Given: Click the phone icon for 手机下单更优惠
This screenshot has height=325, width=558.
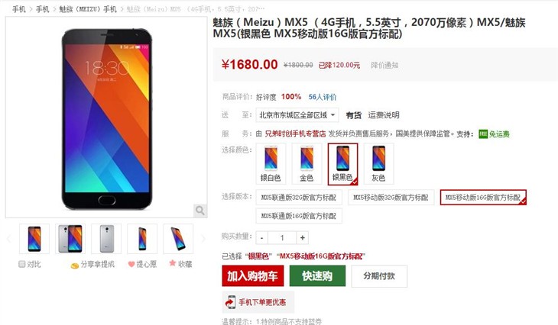Looking at the screenshot, I should click(x=230, y=302).
